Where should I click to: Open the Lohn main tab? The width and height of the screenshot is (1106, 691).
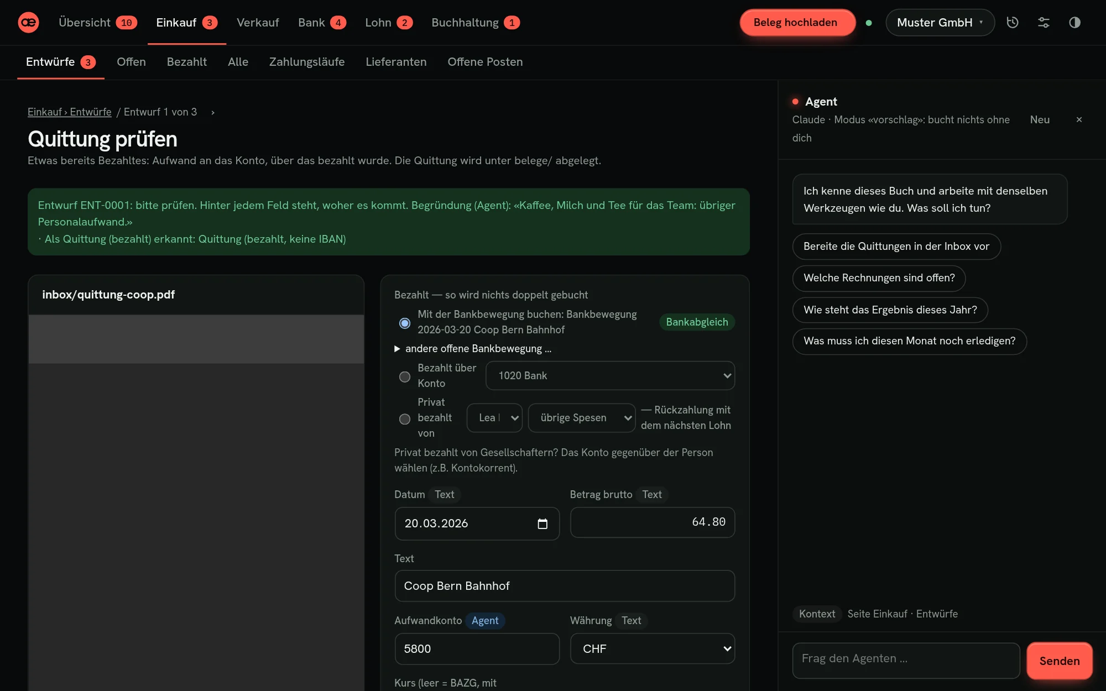pyautogui.click(x=388, y=23)
